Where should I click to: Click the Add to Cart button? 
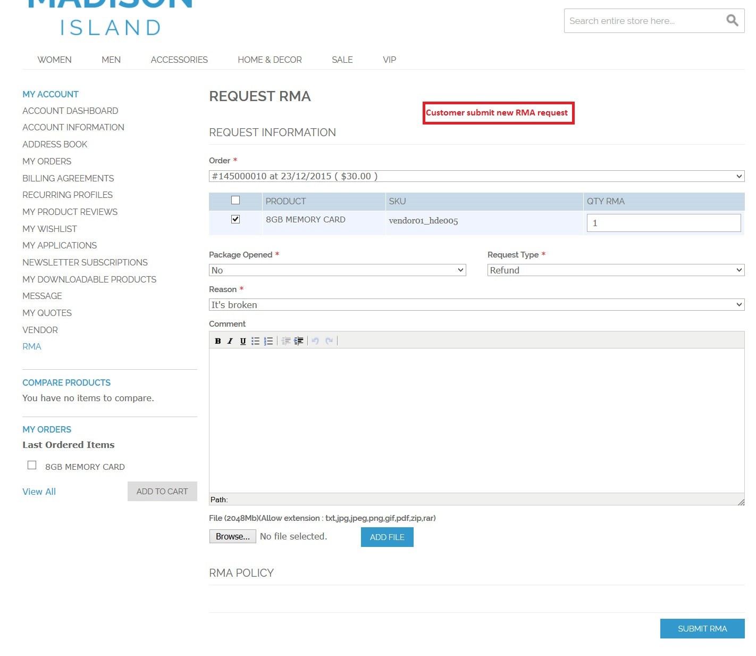pyautogui.click(x=162, y=491)
